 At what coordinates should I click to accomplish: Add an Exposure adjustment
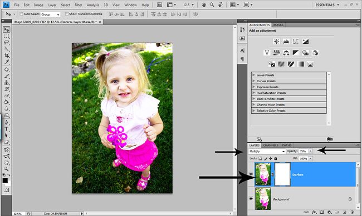305,42
